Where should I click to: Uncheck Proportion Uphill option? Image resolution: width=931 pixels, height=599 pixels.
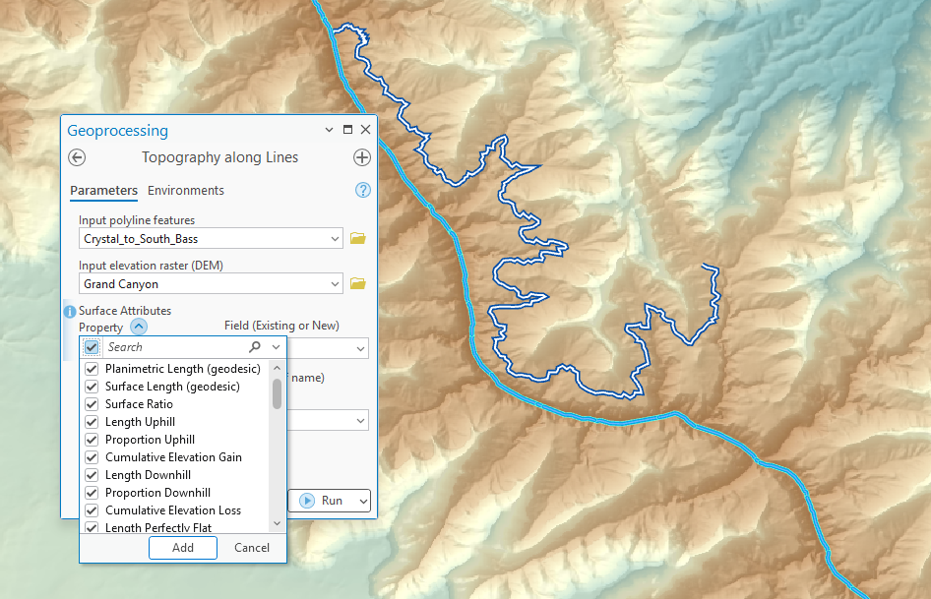pos(92,440)
